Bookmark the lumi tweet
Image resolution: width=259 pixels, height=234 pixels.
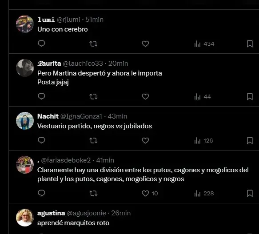click(x=250, y=44)
